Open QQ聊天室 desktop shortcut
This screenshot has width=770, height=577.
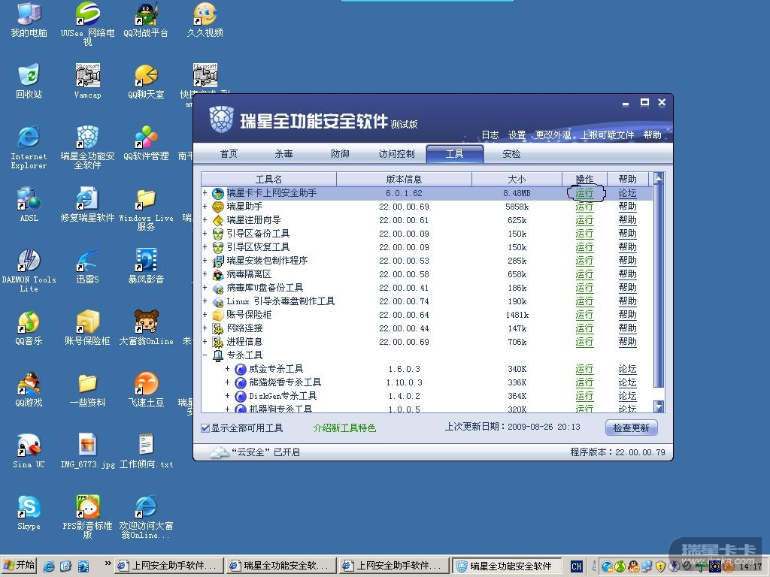146,81
